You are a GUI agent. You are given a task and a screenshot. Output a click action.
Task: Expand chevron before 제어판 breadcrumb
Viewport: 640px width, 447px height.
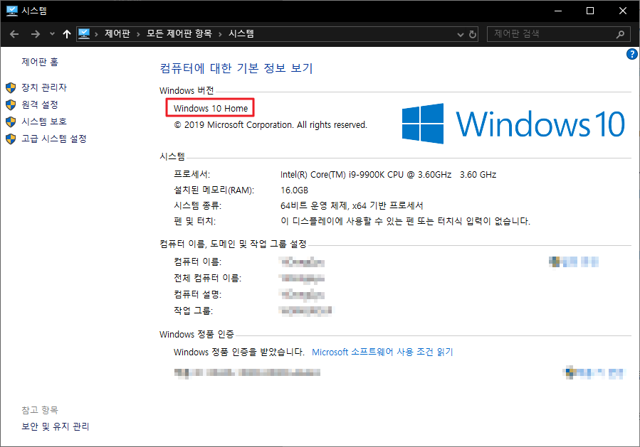point(96,34)
